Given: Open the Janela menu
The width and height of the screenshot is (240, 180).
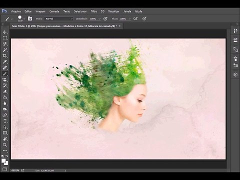Looking at the screenshot, I should pos(127,11).
